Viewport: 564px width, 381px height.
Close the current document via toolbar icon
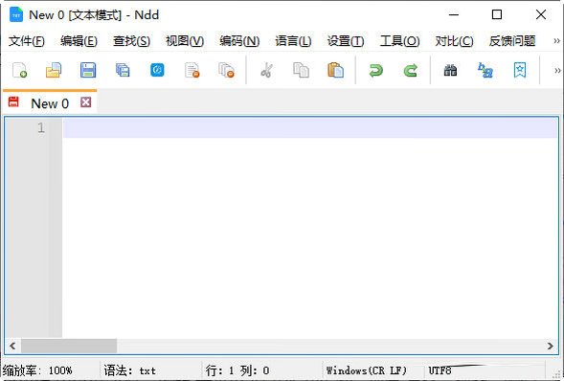point(192,70)
